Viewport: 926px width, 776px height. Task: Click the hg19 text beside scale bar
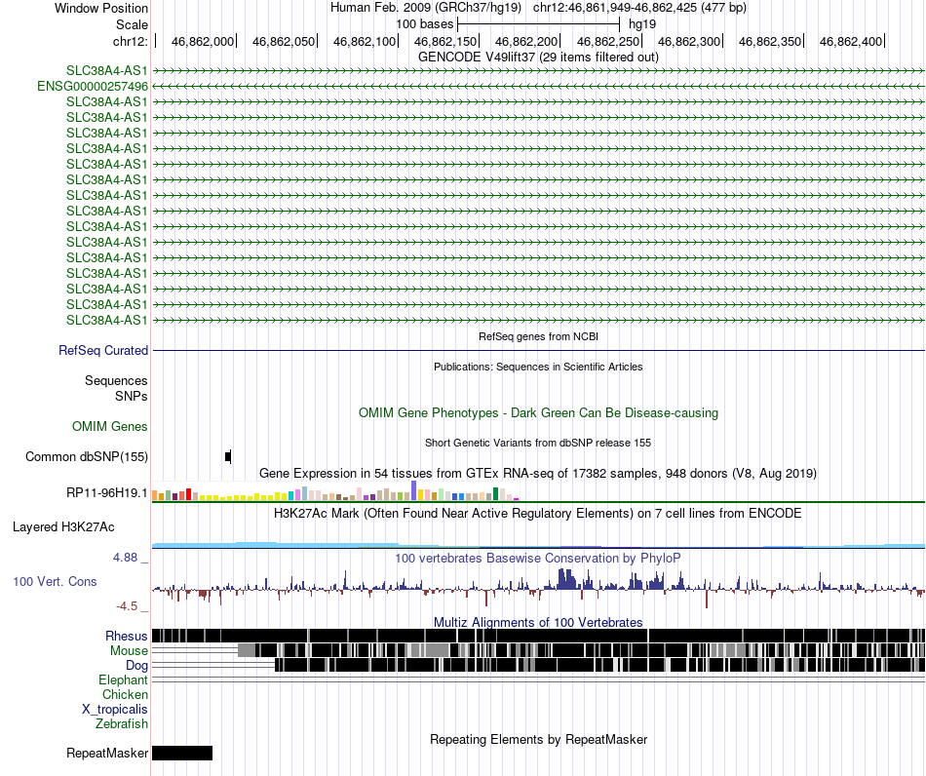pyautogui.click(x=642, y=24)
